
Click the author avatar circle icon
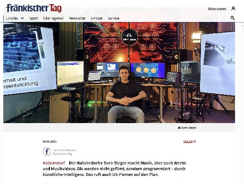[x=47, y=152]
